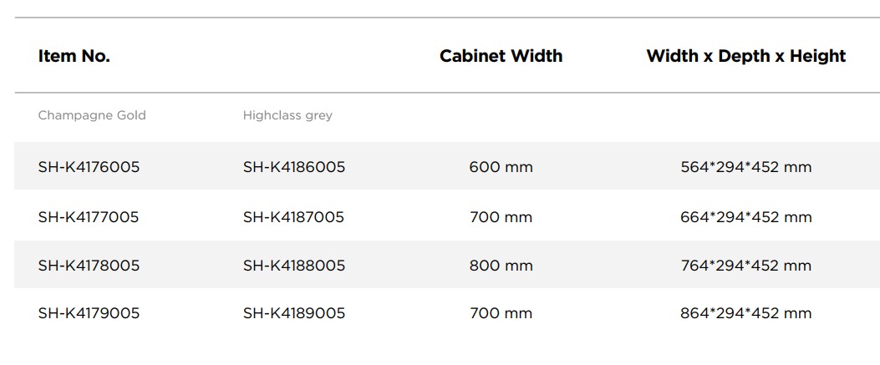The height and width of the screenshot is (365, 880).
Task: Click item number SH-K4187005
Action: [x=294, y=217]
